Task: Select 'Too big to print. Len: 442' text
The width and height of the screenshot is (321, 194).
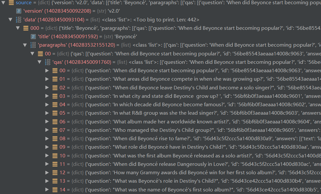Action: click(166, 20)
